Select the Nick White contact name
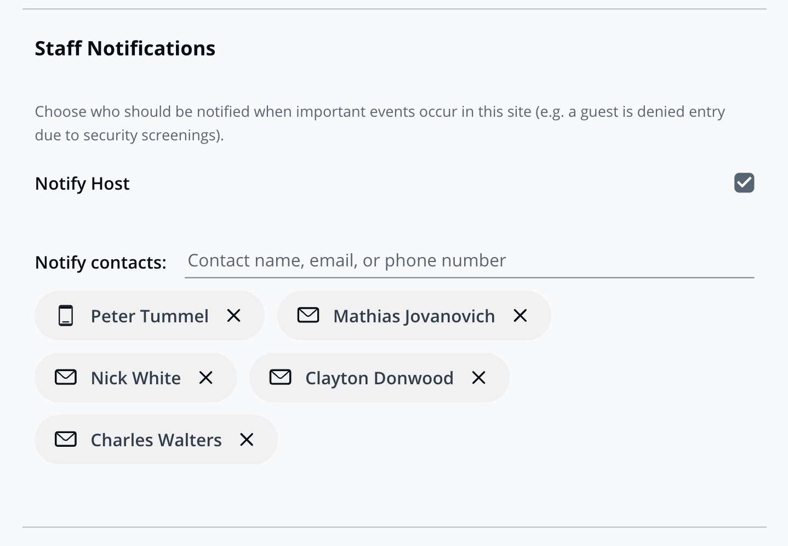The height and width of the screenshot is (546, 788). (x=136, y=378)
